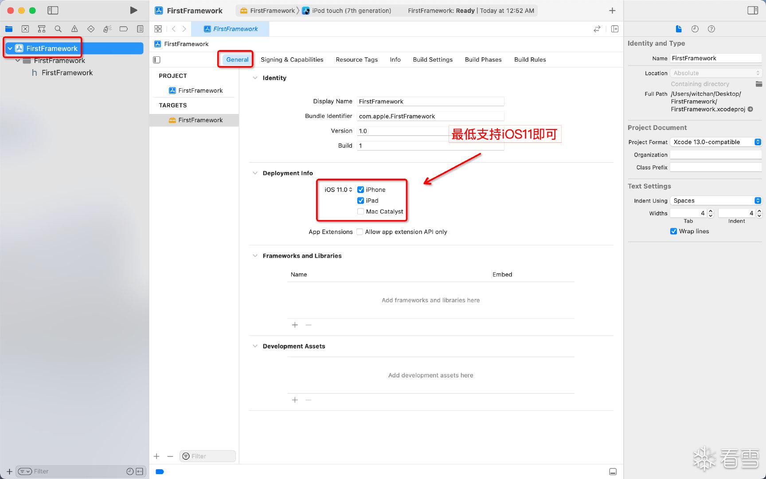Screen dimensions: 766x479
Task: Switch to the Build Rules tab
Action: 530,59
